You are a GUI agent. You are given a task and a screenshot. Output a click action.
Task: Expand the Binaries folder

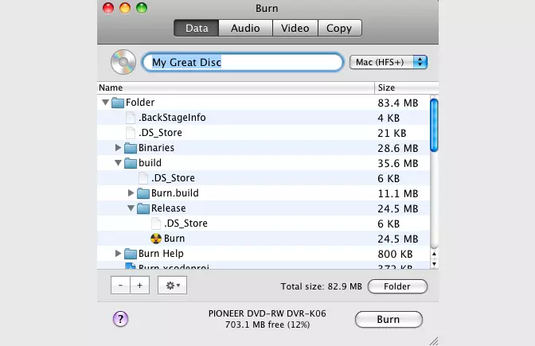[118, 148]
